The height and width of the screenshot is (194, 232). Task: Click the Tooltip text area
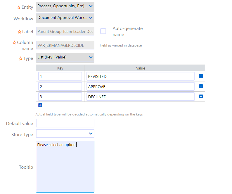pyautogui.click(x=65, y=167)
